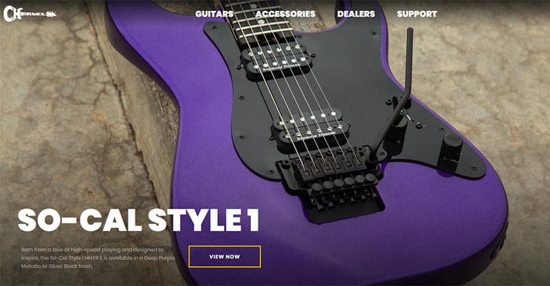Click the guitar's bridge humbucker pickup
This screenshot has height=286, width=550.
click(x=311, y=128)
